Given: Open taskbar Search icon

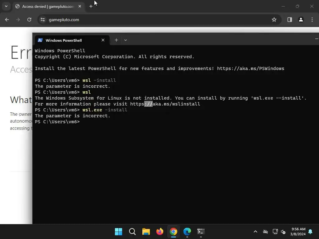Looking at the screenshot, I should click(132, 232).
